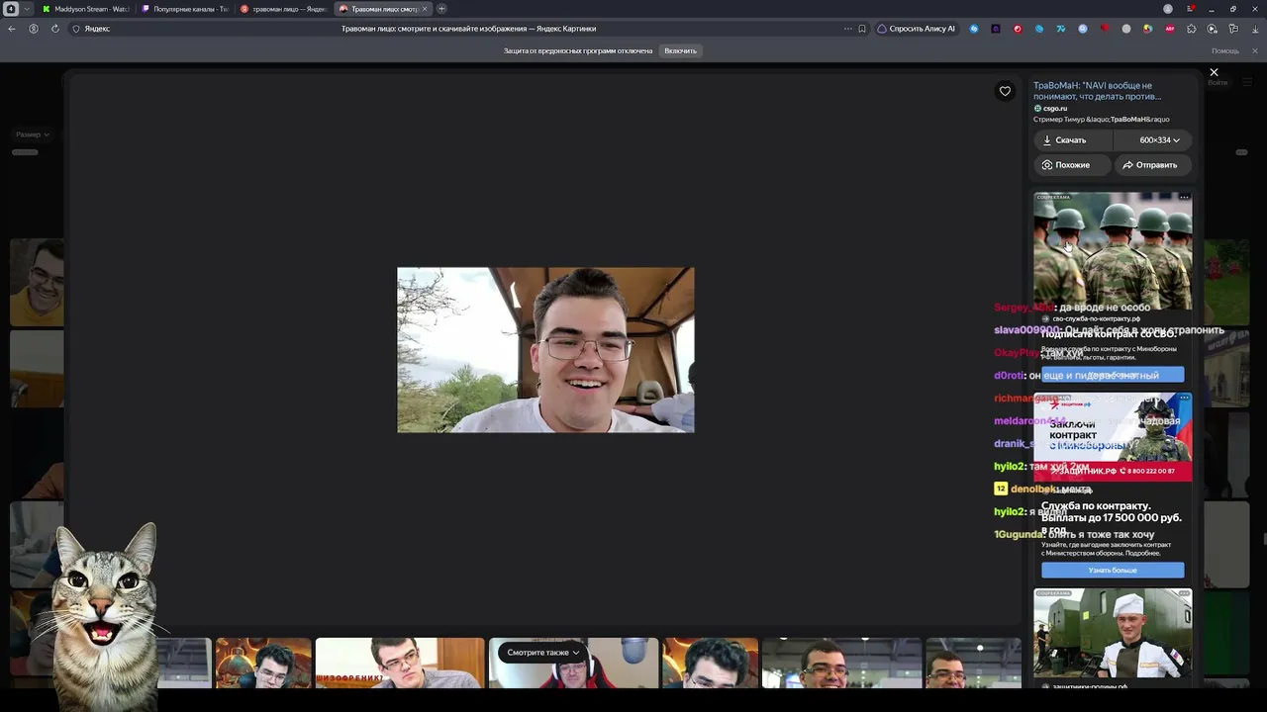Open the csgo.ru source link
The height and width of the screenshot is (712, 1267).
[x=1050, y=108]
